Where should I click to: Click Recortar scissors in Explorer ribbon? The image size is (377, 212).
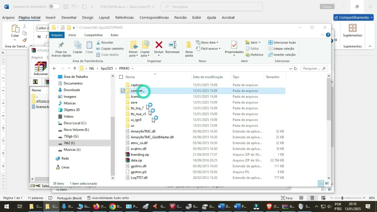98,42
